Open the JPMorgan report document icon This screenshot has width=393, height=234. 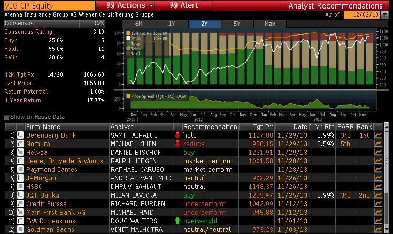[20, 178]
